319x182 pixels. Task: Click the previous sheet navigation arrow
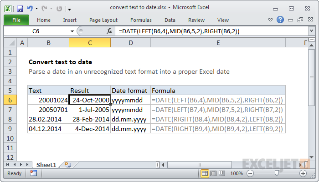[x=15, y=165]
